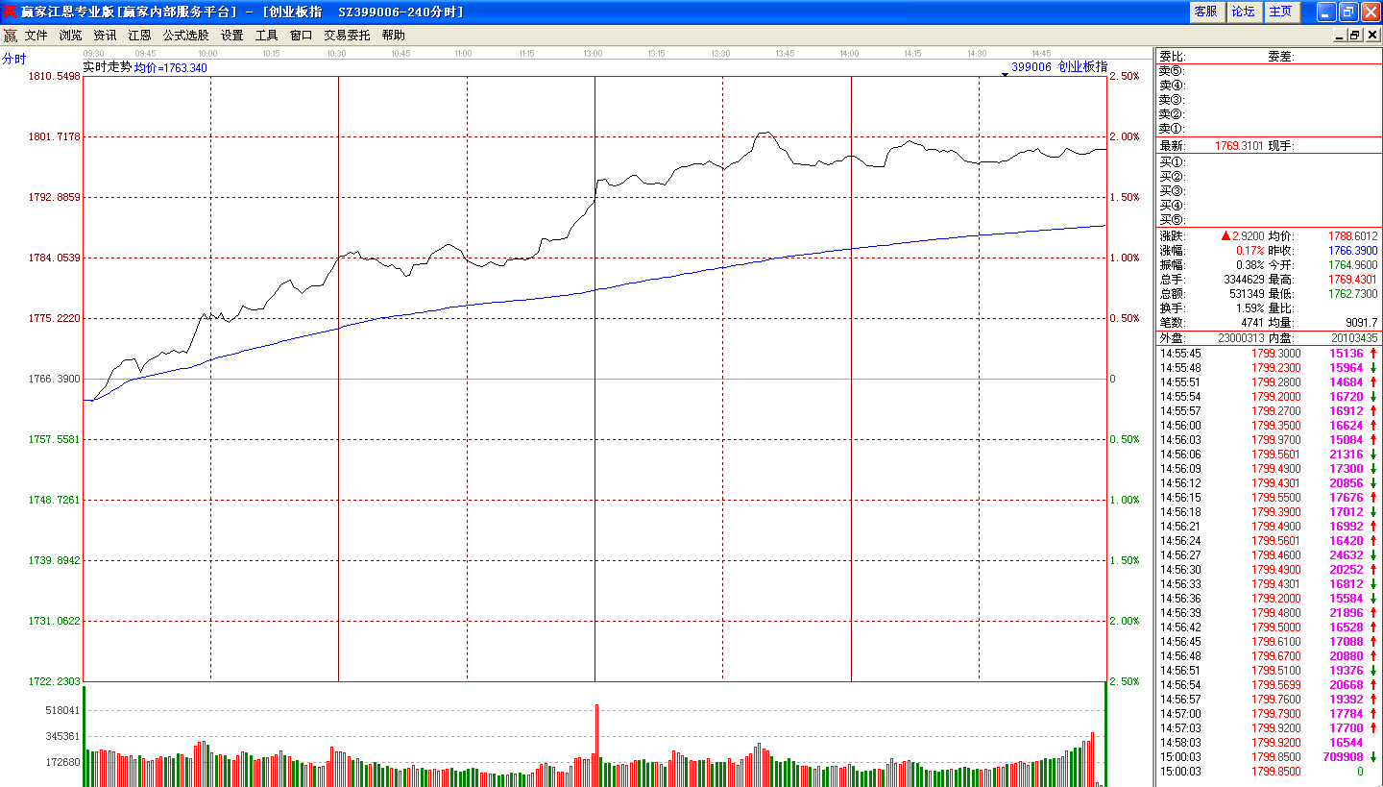
Task: Click the 买① buy level row
Action: (1268, 162)
